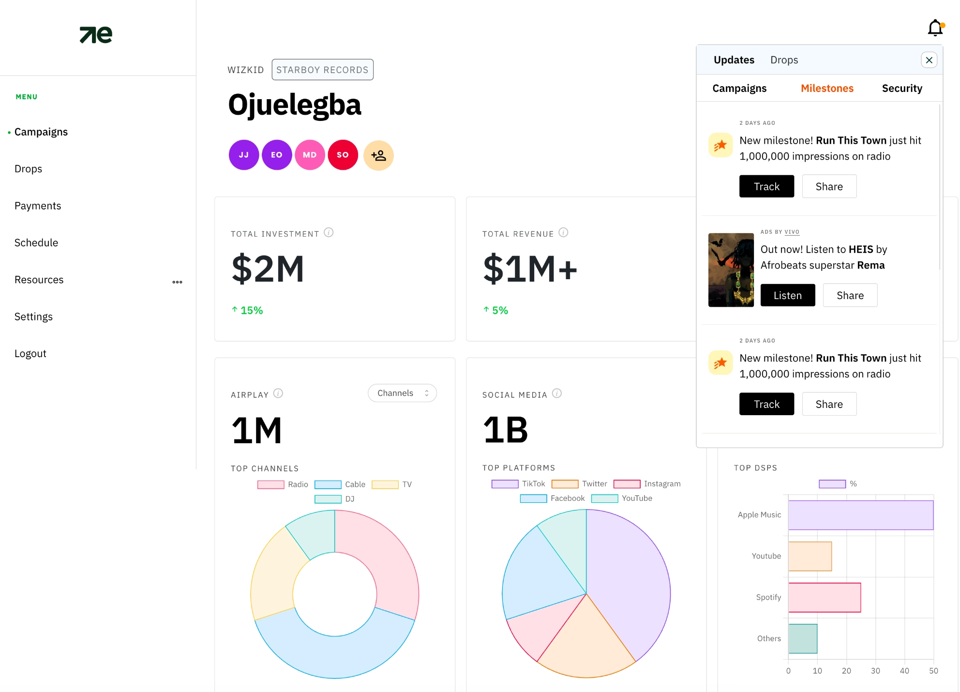
Task: Click the Spotify bar in DSP chart
Action: pos(825,598)
